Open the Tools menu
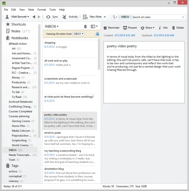This screenshot has width=189, height=191. click(53, 9)
